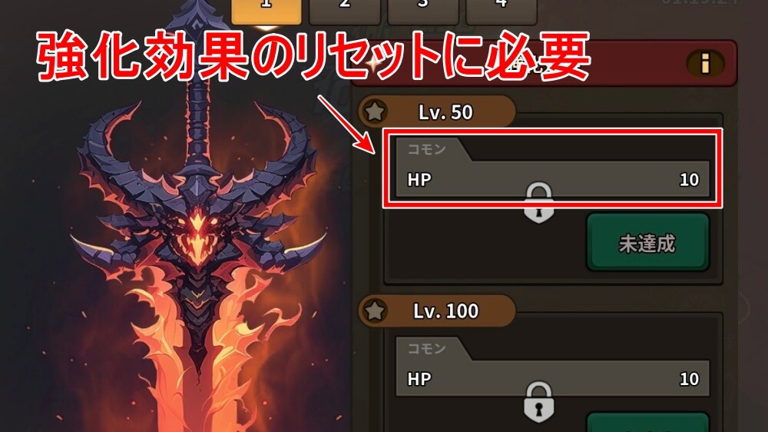Image resolution: width=768 pixels, height=432 pixels.
Task: Select the highlighted HP effect row under Lv. 50
Action: [x=552, y=168]
